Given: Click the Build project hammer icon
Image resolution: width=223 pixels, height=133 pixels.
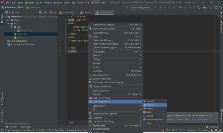Looking at the screenshot, I should 127,8.
